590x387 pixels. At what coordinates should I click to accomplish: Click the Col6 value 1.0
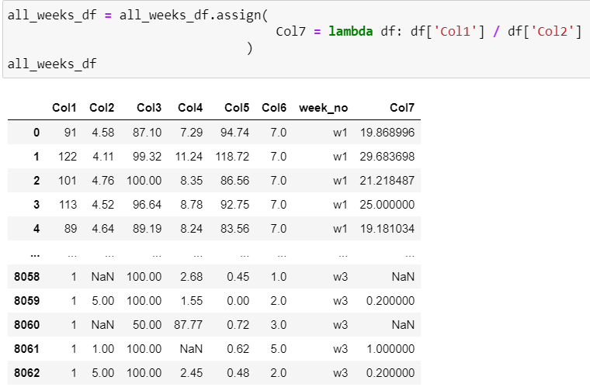click(x=279, y=277)
